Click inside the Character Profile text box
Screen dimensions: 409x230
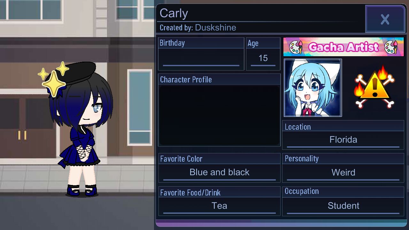[x=219, y=115]
